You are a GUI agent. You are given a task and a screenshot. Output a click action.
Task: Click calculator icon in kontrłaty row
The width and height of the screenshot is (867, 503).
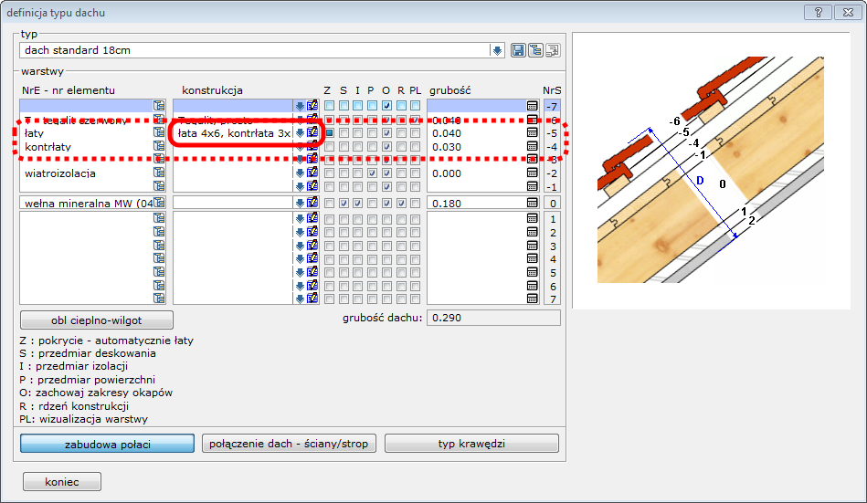[533, 147]
